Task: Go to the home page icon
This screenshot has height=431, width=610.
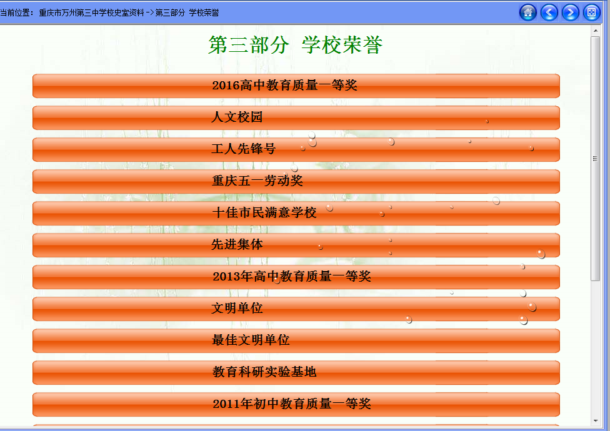Action: pos(528,13)
